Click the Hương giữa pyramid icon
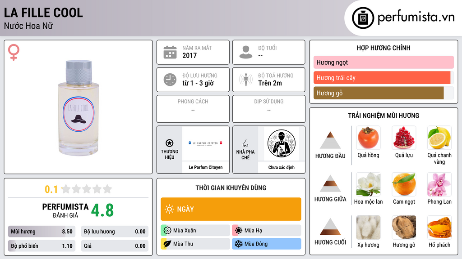Screen dimensions: 462x259 pos(330,183)
